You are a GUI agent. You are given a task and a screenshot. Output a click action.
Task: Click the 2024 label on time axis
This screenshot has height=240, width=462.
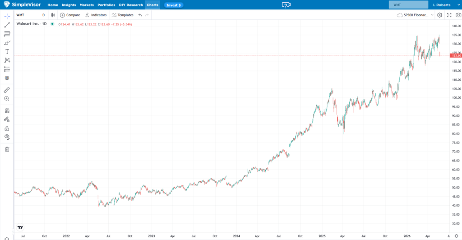pos(236,236)
